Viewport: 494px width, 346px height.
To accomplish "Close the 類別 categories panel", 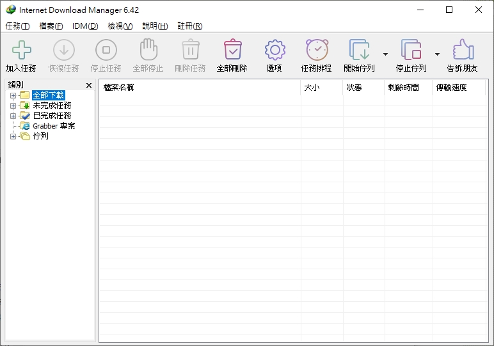I will pos(89,85).
